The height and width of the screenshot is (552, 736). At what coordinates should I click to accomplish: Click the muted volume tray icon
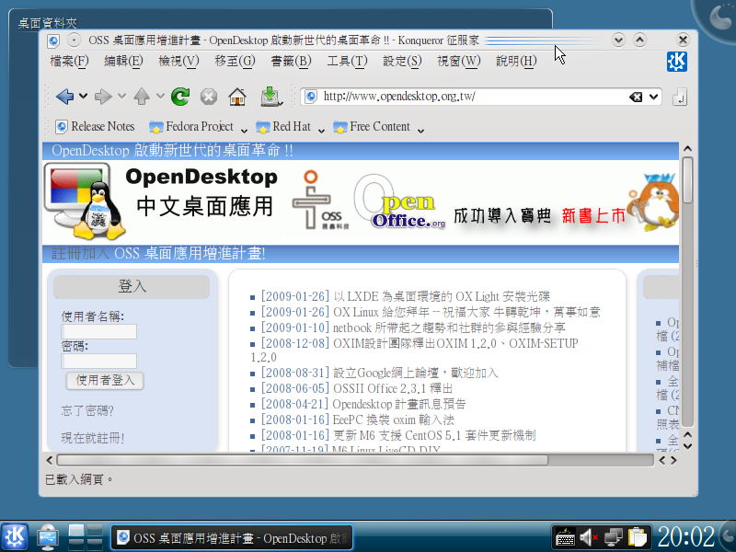[589, 536]
